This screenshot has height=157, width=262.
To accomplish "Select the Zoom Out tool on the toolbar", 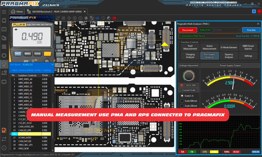I will [80, 18].
